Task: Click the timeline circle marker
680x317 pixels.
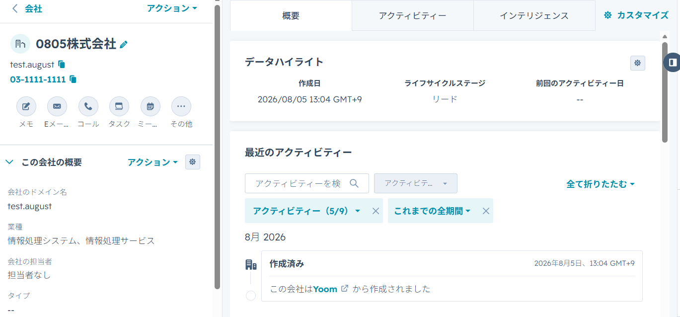Action: [x=251, y=296]
